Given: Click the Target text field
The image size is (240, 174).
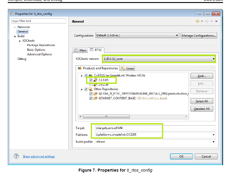Looking at the screenshot, I should pyautogui.click(x=155, y=128).
